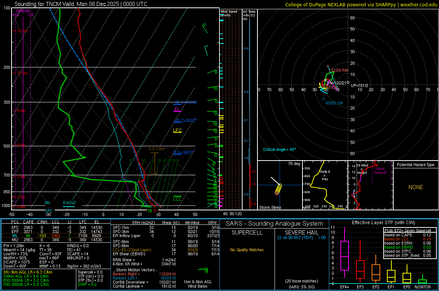Click the SHIP = 0.2 value
439x291 pixels.
tap(87, 284)
